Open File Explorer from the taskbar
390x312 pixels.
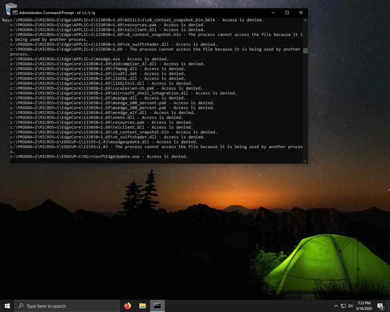coord(143,306)
